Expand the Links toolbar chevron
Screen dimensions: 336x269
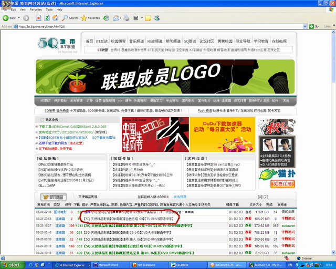tap(334, 26)
